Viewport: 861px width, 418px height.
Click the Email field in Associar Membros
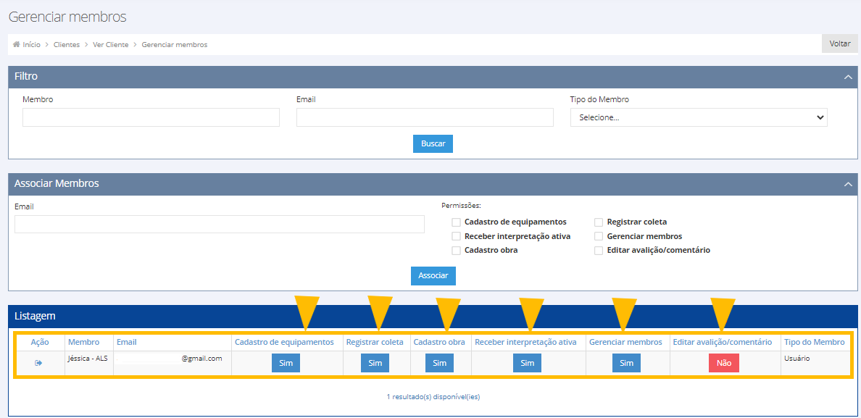click(219, 224)
